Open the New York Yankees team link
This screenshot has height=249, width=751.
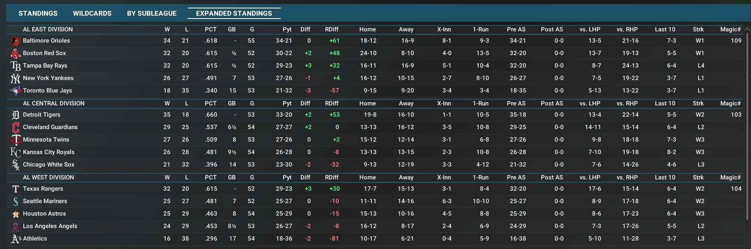48,78
